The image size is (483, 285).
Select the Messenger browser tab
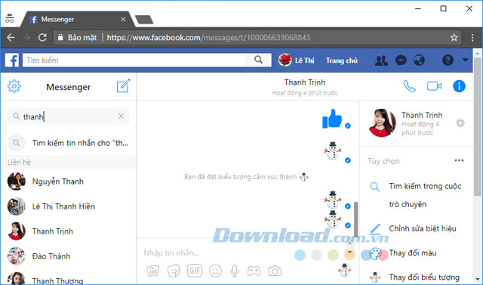pos(77,19)
